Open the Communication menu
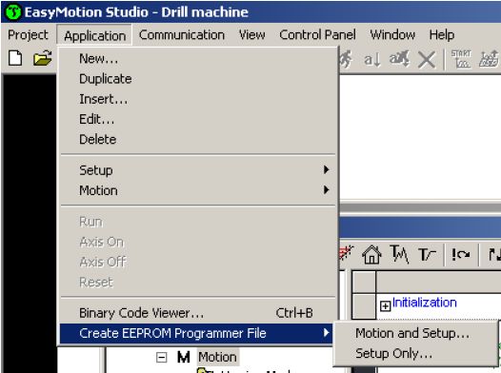Viewport: 501px width, 373px height. coord(182,35)
